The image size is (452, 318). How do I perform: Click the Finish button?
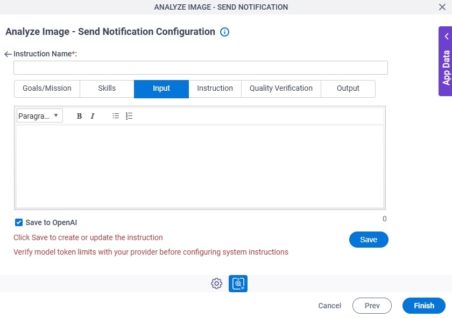pyautogui.click(x=424, y=306)
